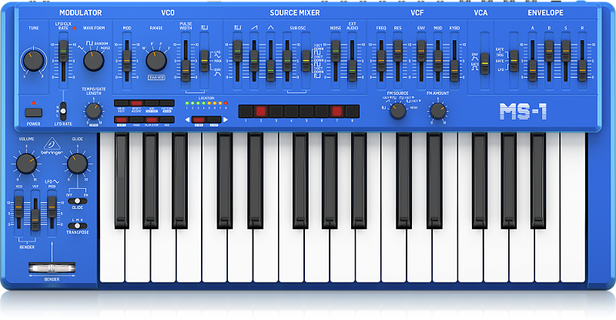Click the Envelope D (decay) slider handle

(549, 51)
